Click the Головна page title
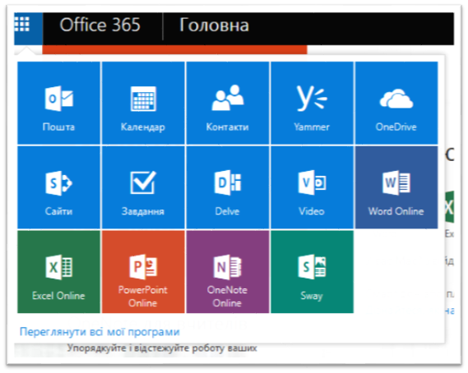The height and width of the screenshot is (373, 468). [214, 25]
